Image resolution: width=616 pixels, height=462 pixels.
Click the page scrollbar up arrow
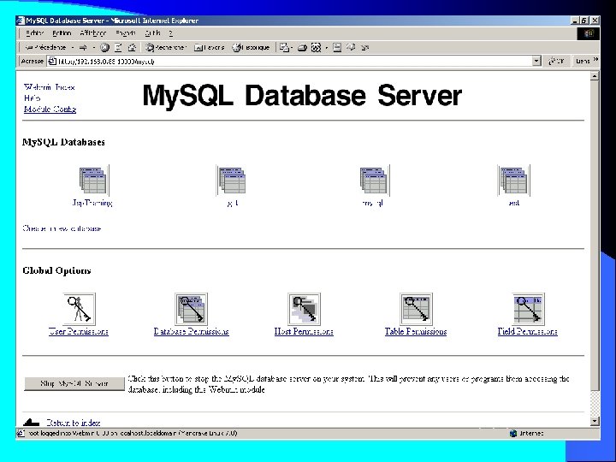point(595,76)
